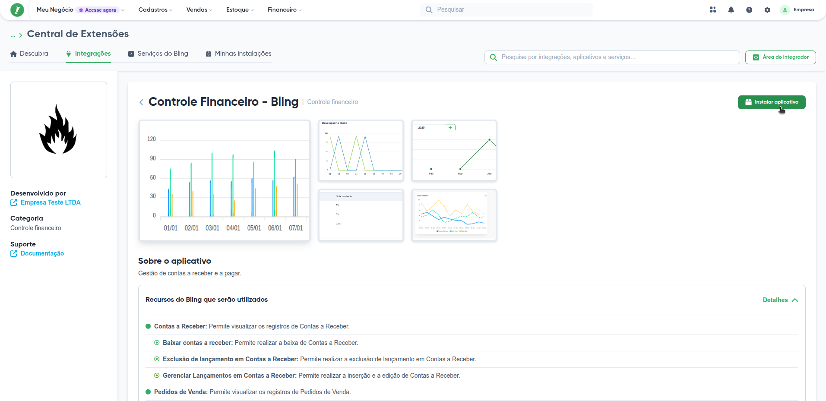
Task: Click Exclusão de lançamento em Contas a Receber
Action: pos(320,359)
